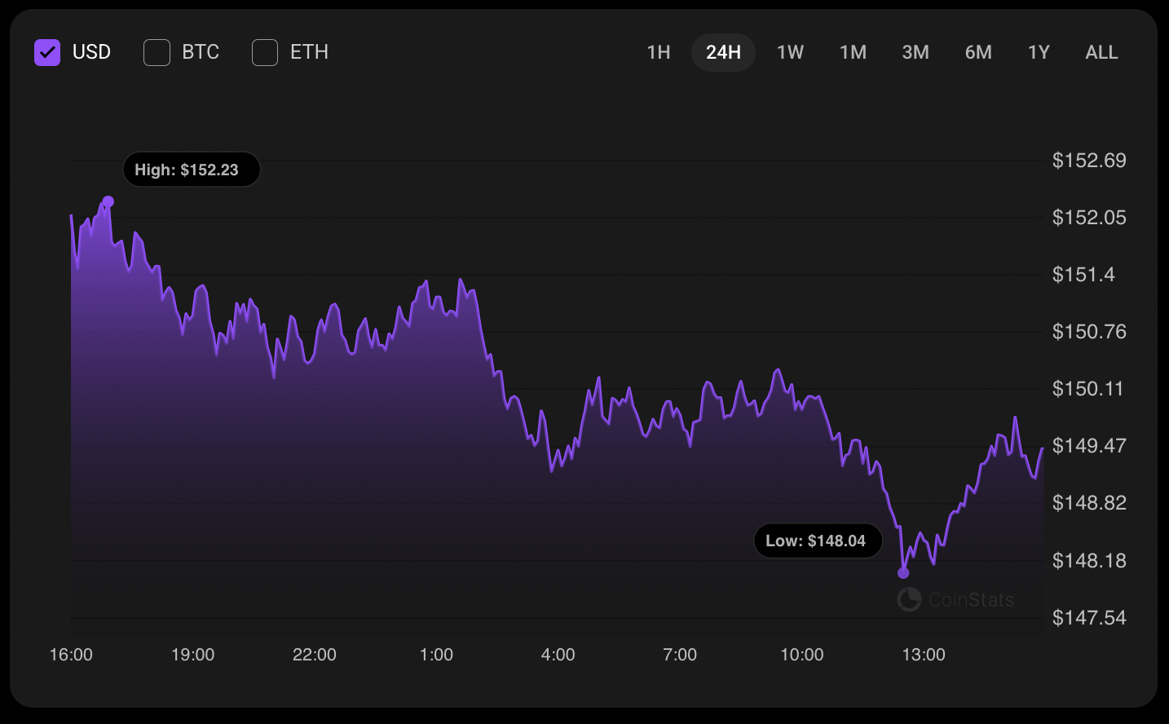Switch to the 6M time range
1169x724 pixels.
pos(978,52)
